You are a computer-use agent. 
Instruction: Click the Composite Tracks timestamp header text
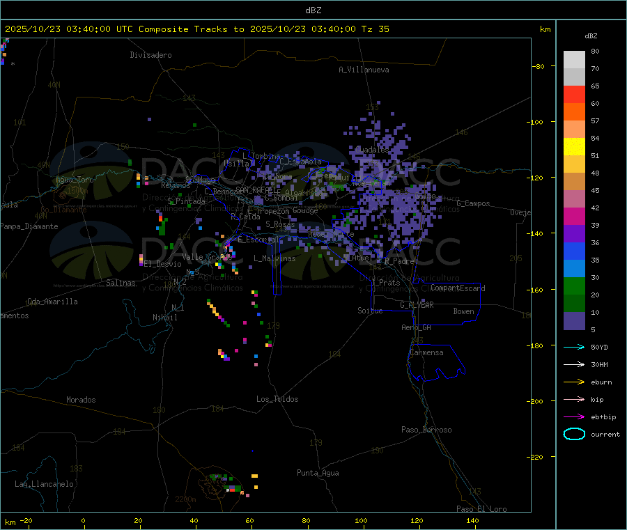click(x=197, y=29)
